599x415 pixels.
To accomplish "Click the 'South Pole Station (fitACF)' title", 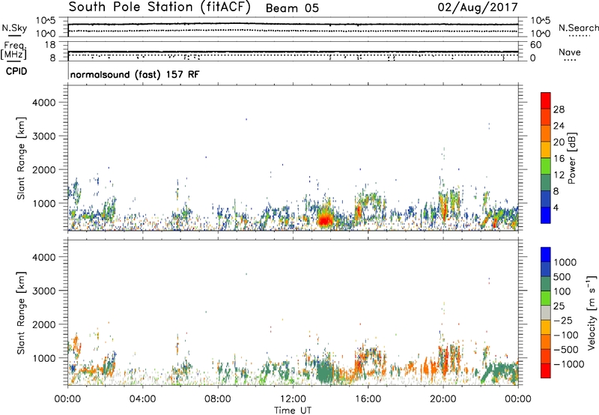I will 159,7.
